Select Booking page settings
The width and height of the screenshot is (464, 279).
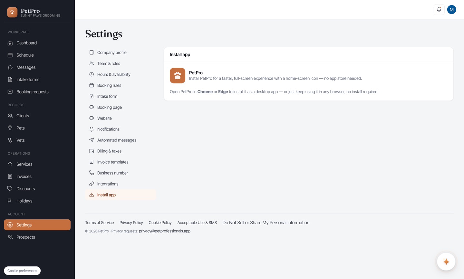121,107
